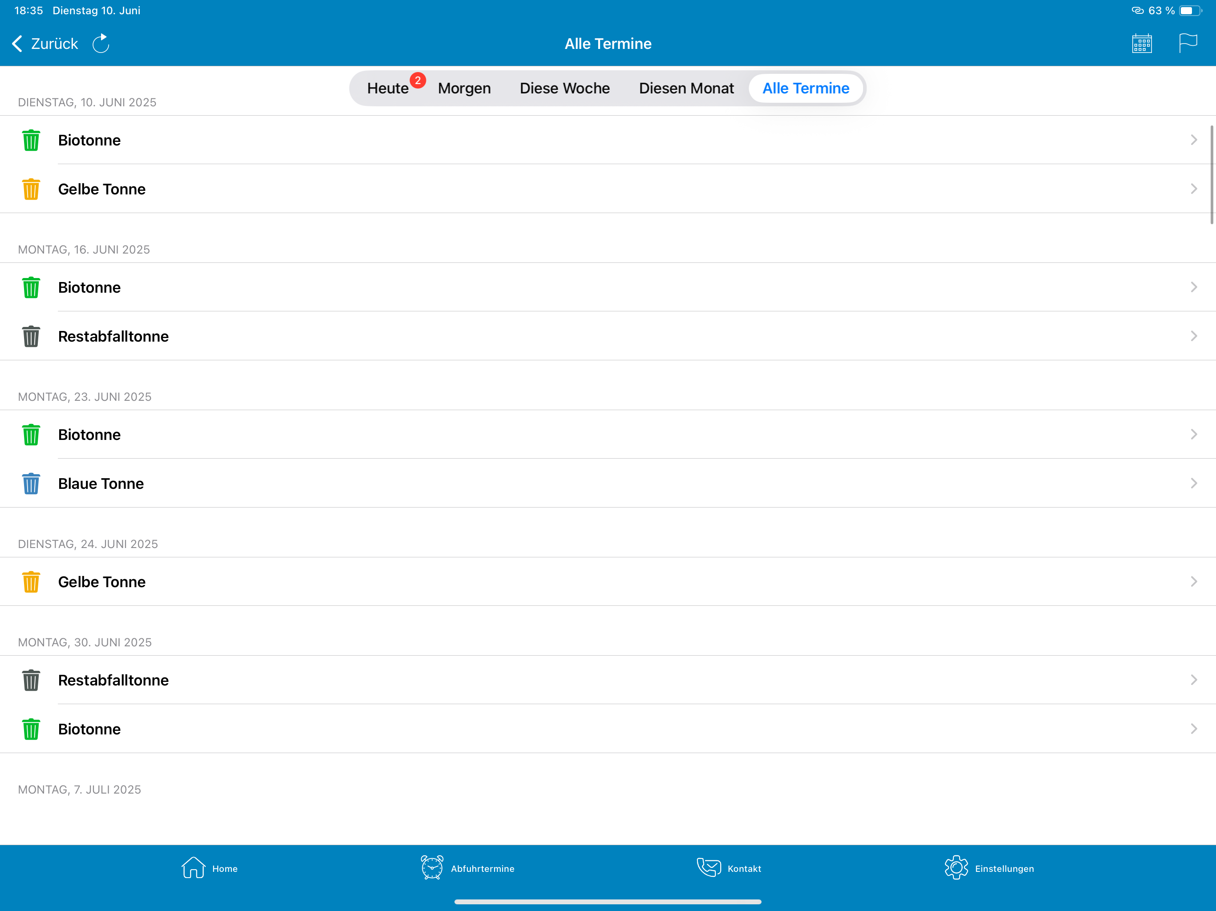Tap the 18:35 clock in status bar
This screenshot has width=1216, height=911.
(x=28, y=10)
